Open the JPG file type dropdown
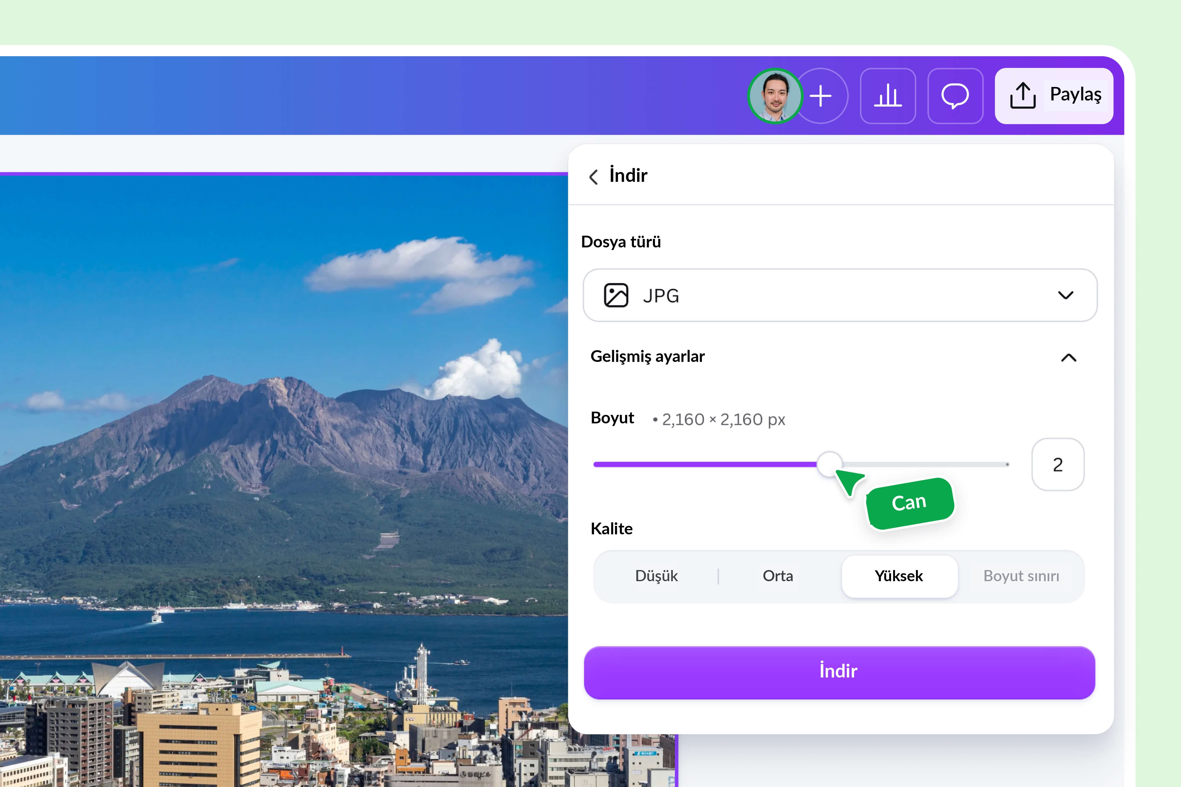 click(840, 295)
